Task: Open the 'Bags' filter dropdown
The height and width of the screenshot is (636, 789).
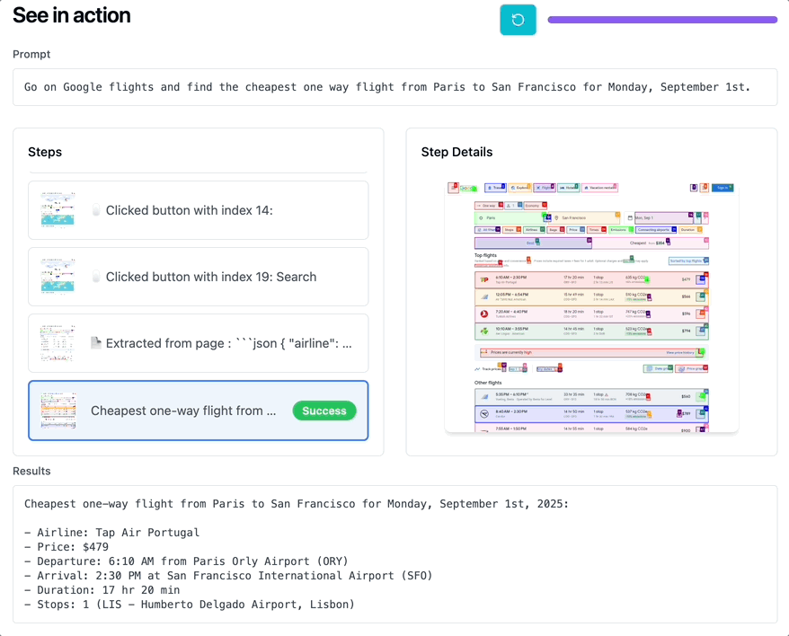Action: tap(555, 230)
